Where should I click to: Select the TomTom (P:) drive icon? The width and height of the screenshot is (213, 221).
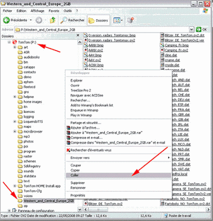pyautogui.click(x=14, y=42)
